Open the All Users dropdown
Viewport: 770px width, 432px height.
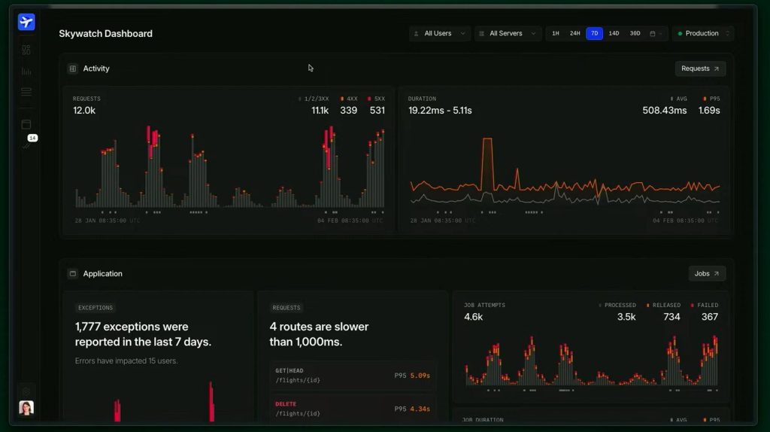pos(440,34)
